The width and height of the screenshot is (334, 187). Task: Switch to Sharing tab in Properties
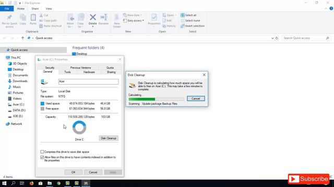[111, 72]
